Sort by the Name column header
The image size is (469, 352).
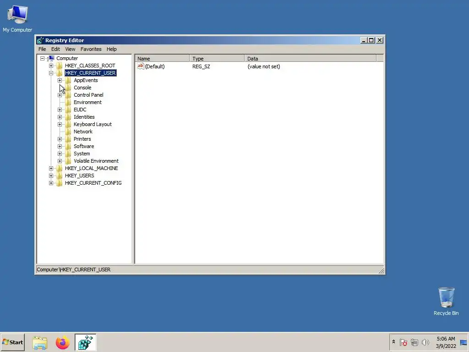click(x=163, y=59)
